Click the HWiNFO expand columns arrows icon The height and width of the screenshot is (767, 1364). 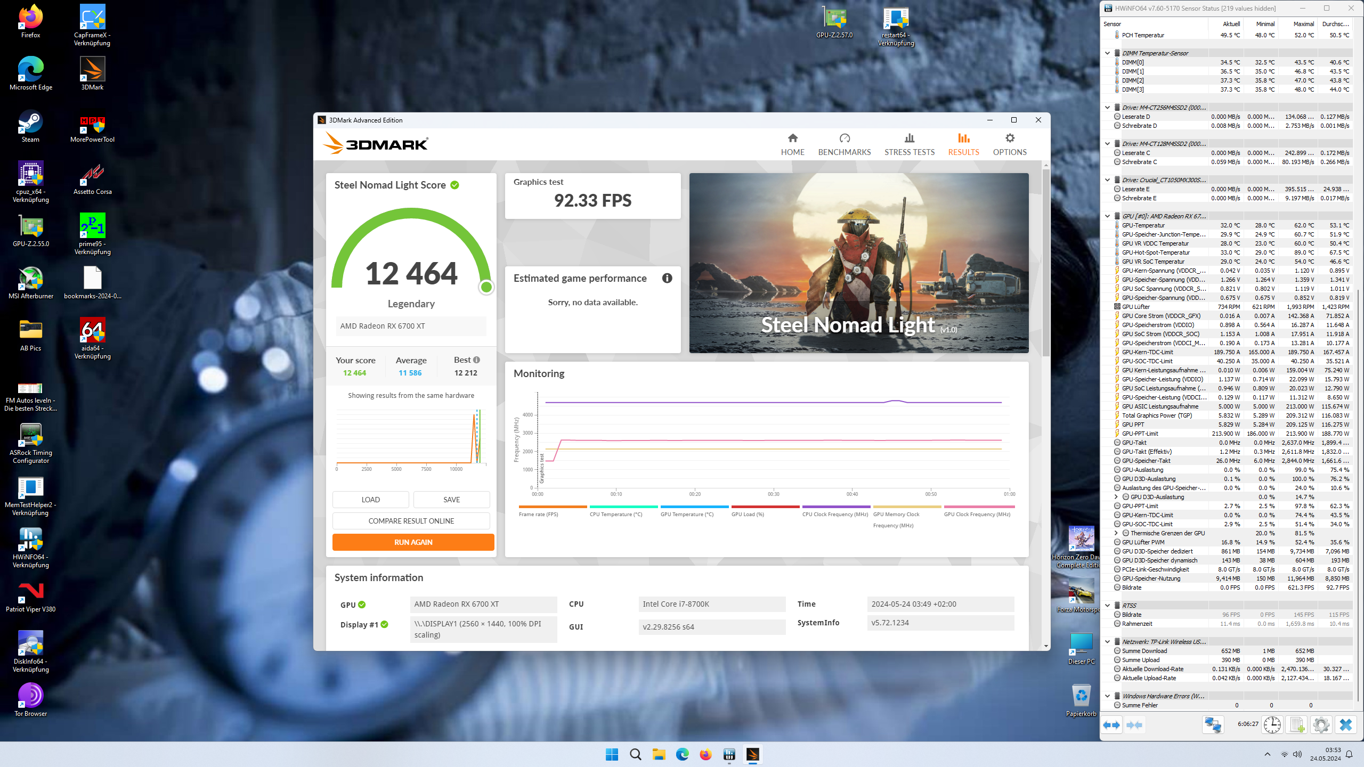[1111, 725]
